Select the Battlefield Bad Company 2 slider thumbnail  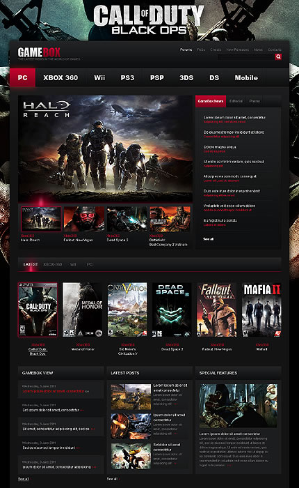[x=170, y=219]
